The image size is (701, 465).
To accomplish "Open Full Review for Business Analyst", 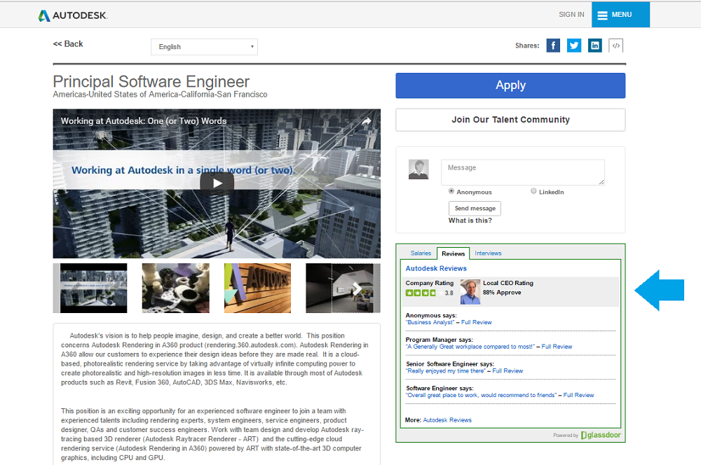I will [477, 323].
